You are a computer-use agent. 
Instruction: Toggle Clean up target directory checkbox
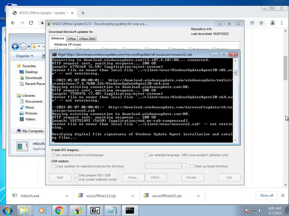192,166
